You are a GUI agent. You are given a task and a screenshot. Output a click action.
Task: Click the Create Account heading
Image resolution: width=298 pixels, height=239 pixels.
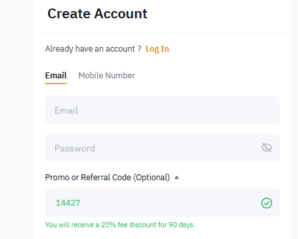pyautogui.click(x=97, y=14)
